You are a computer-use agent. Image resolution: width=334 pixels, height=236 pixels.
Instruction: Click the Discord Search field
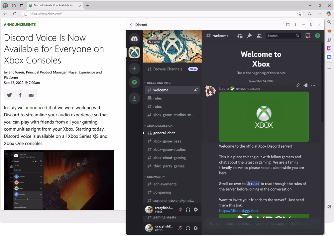click(283, 36)
